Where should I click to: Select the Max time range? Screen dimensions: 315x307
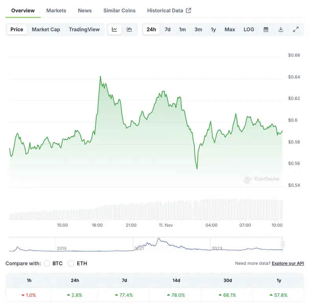pyautogui.click(x=230, y=30)
